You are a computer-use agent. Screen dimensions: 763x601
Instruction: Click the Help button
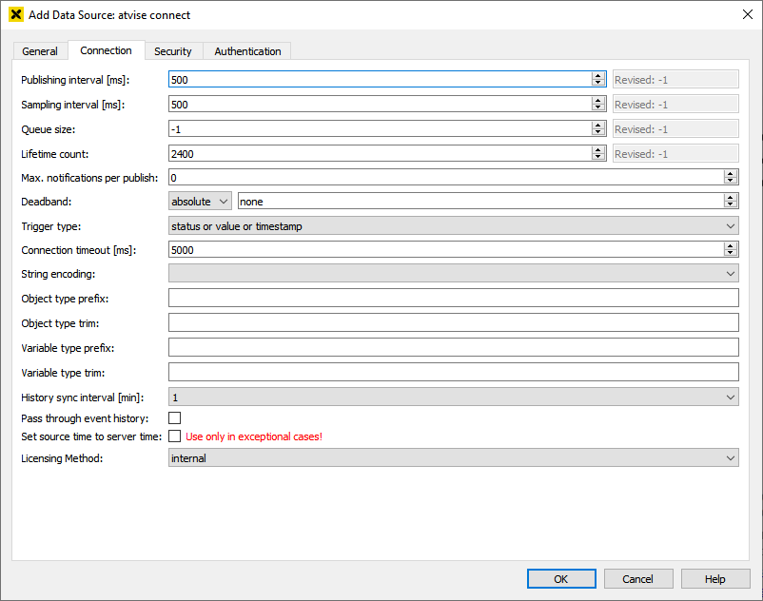point(715,579)
